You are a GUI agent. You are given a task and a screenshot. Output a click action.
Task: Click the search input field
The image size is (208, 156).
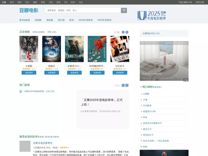pyautogui.click(x=83, y=10)
